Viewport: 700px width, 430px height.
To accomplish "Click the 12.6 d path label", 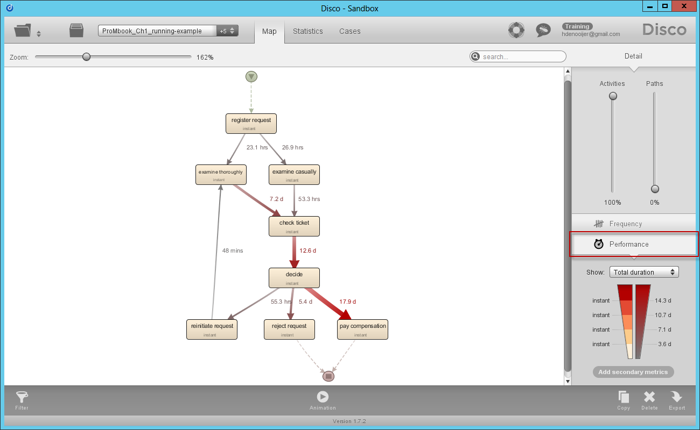I will click(307, 250).
